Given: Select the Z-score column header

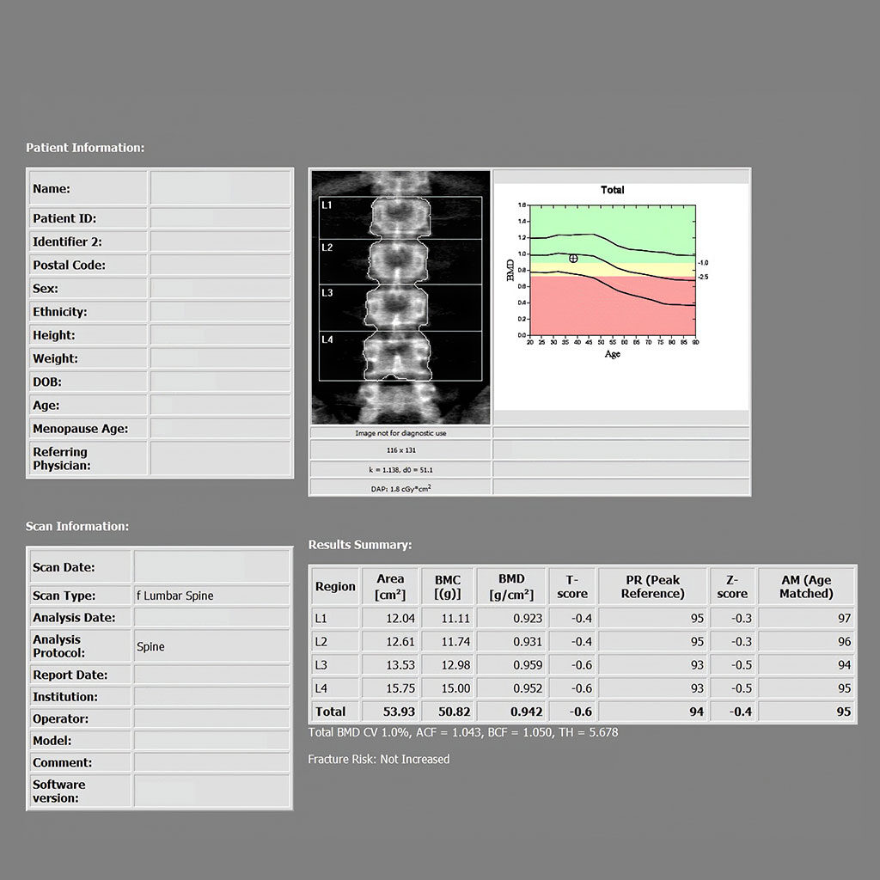Looking at the screenshot, I should 732,586.
